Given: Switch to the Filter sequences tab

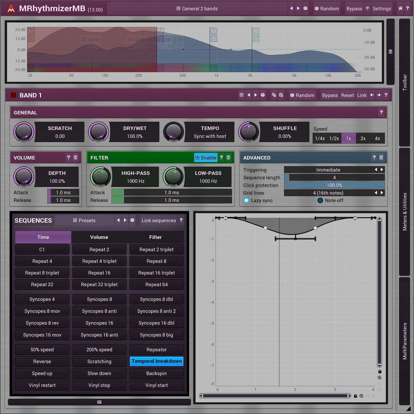Looking at the screenshot, I should pos(155,237).
